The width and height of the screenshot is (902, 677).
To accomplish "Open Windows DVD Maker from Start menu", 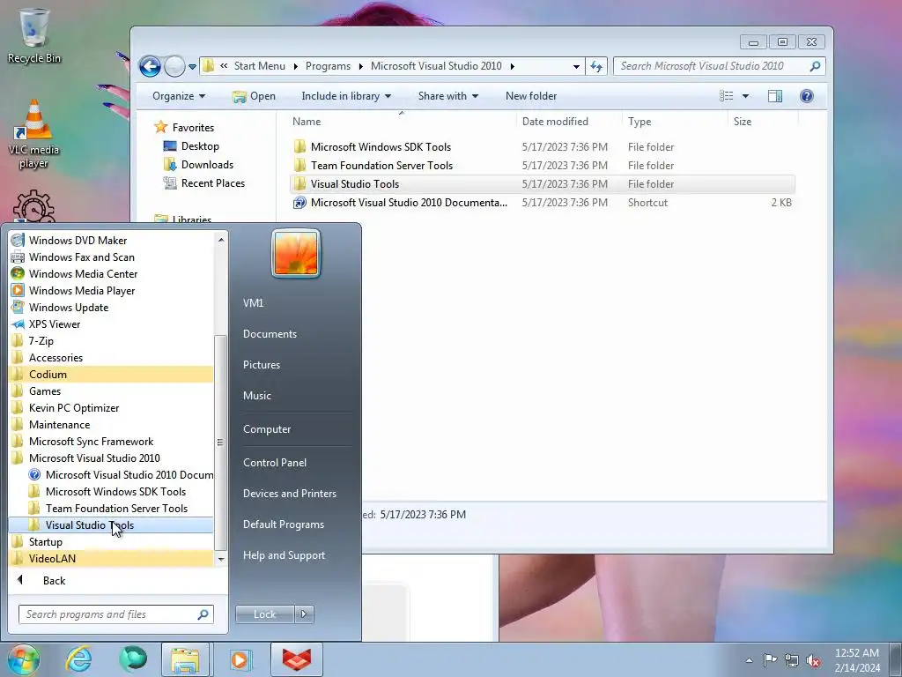I will tap(111, 240).
